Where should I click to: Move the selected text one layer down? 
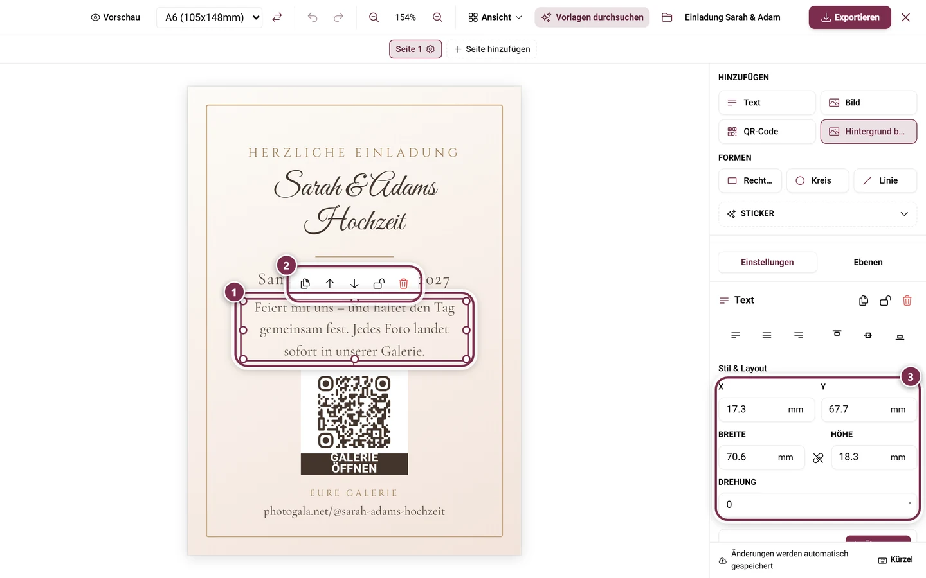tap(354, 283)
